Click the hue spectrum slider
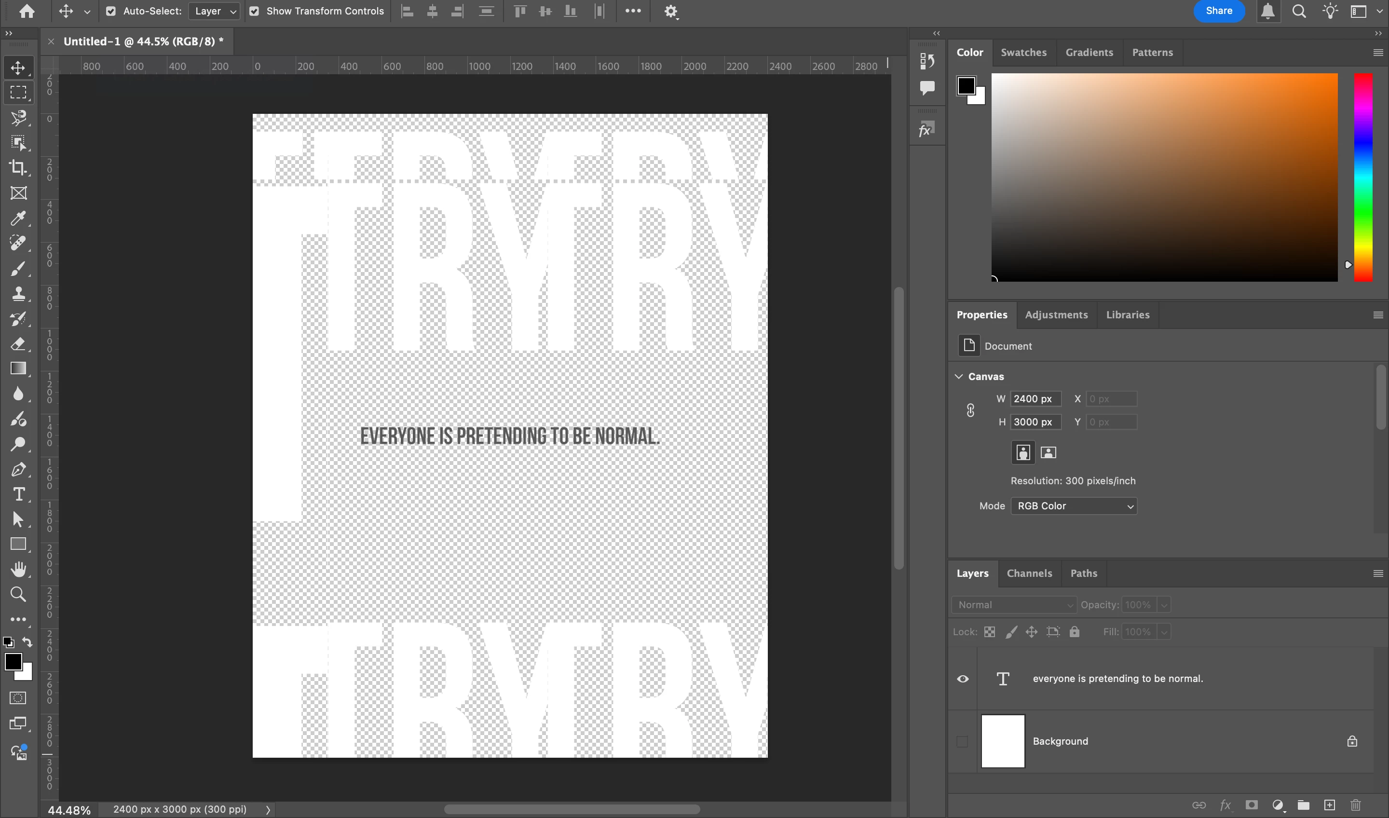This screenshot has height=818, width=1389. pos(1363,177)
